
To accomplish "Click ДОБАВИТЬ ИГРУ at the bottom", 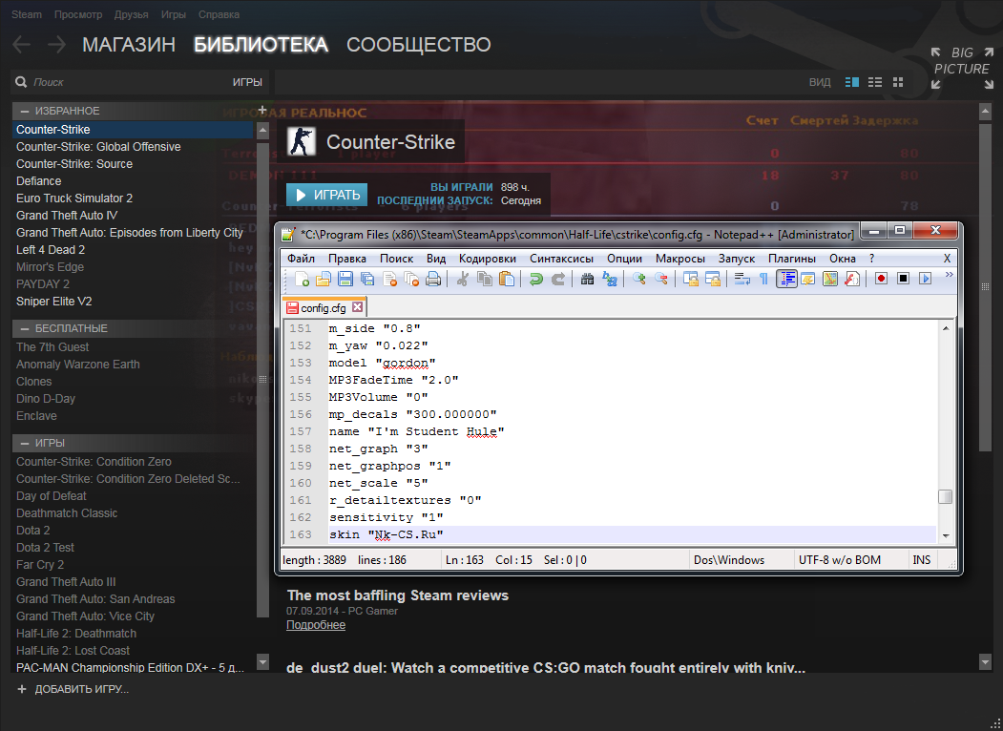I will pyautogui.click(x=73, y=689).
